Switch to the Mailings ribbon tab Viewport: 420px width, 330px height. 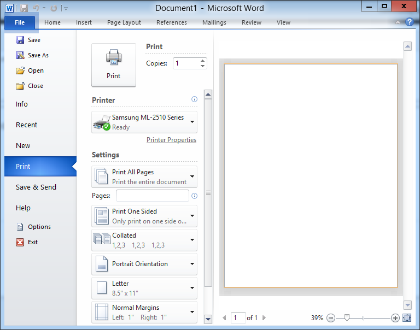pyautogui.click(x=214, y=22)
